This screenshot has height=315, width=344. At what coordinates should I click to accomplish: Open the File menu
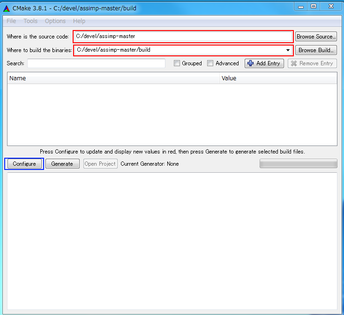click(x=11, y=21)
